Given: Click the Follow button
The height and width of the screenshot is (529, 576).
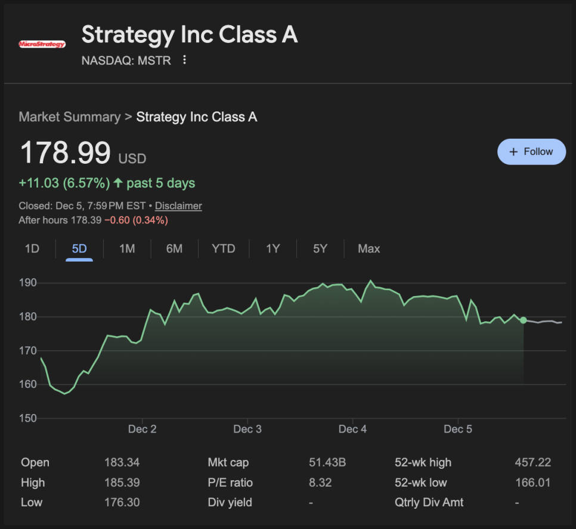Looking at the screenshot, I should point(531,152).
